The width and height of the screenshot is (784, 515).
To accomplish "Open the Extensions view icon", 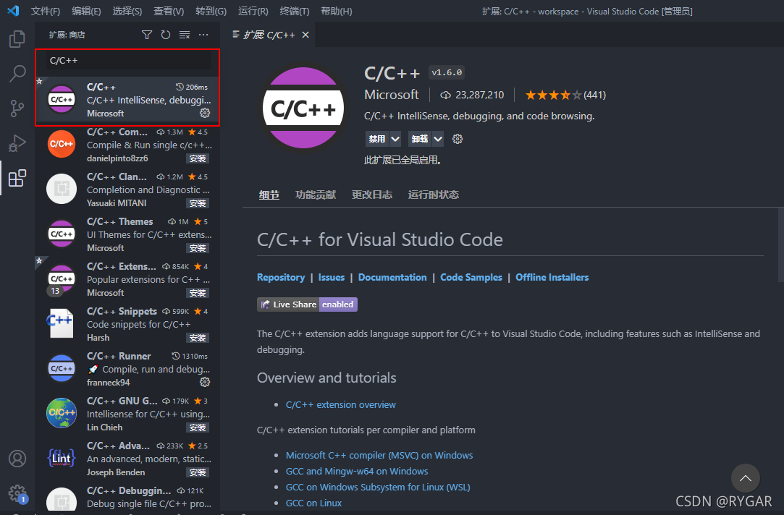I will click(17, 178).
